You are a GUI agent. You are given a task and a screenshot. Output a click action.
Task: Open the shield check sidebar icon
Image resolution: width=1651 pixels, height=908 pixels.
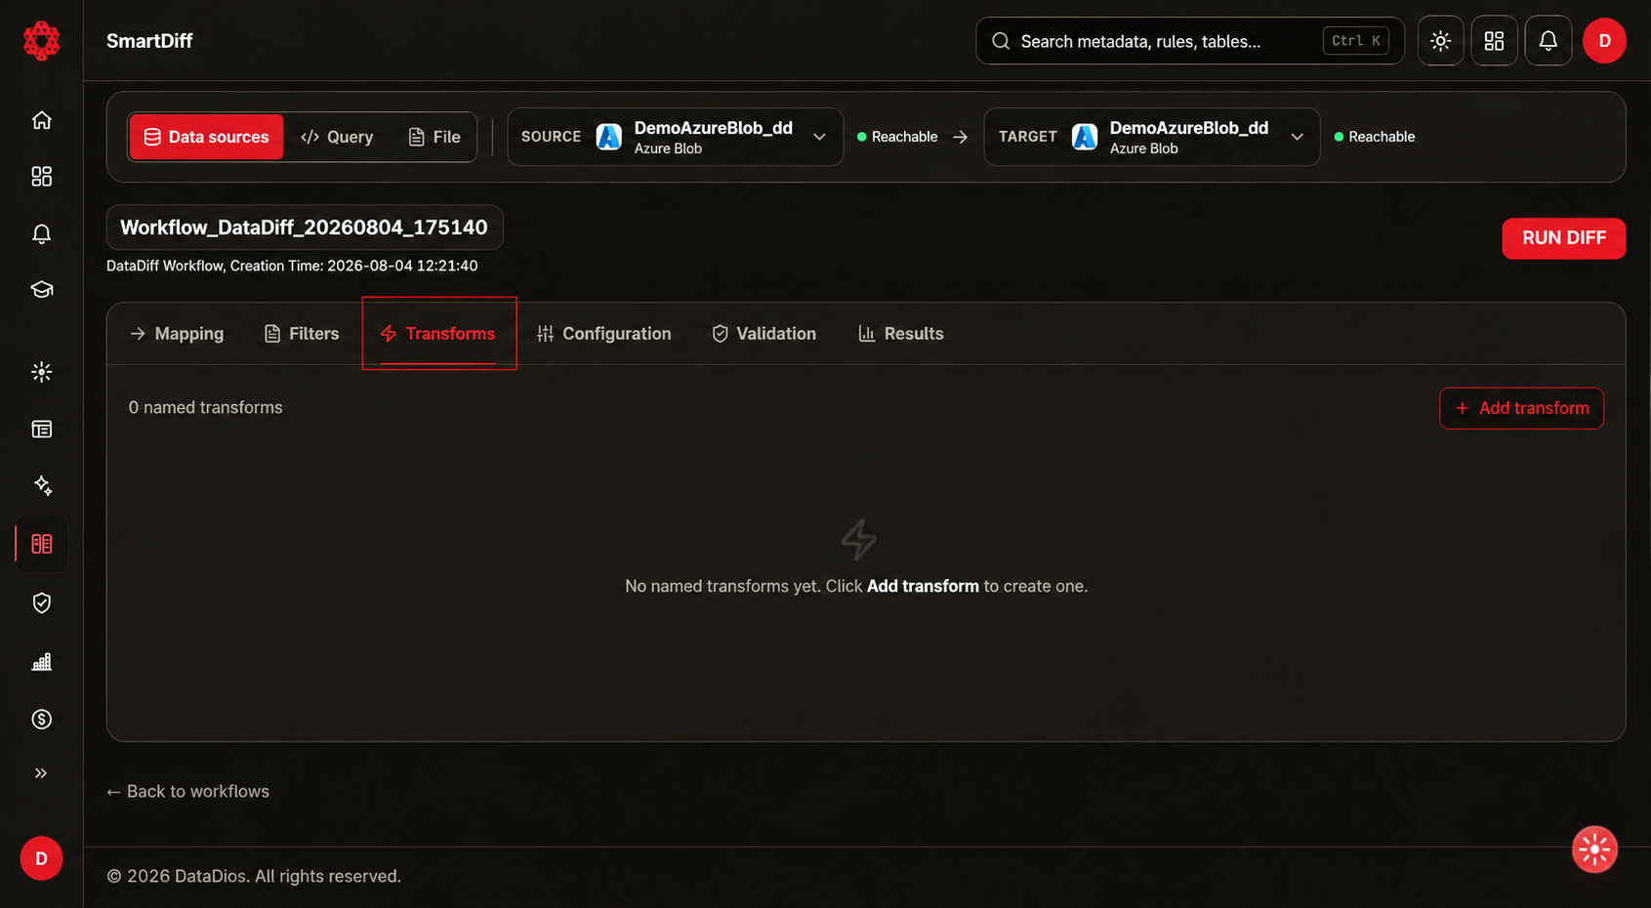pyautogui.click(x=41, y=603)
